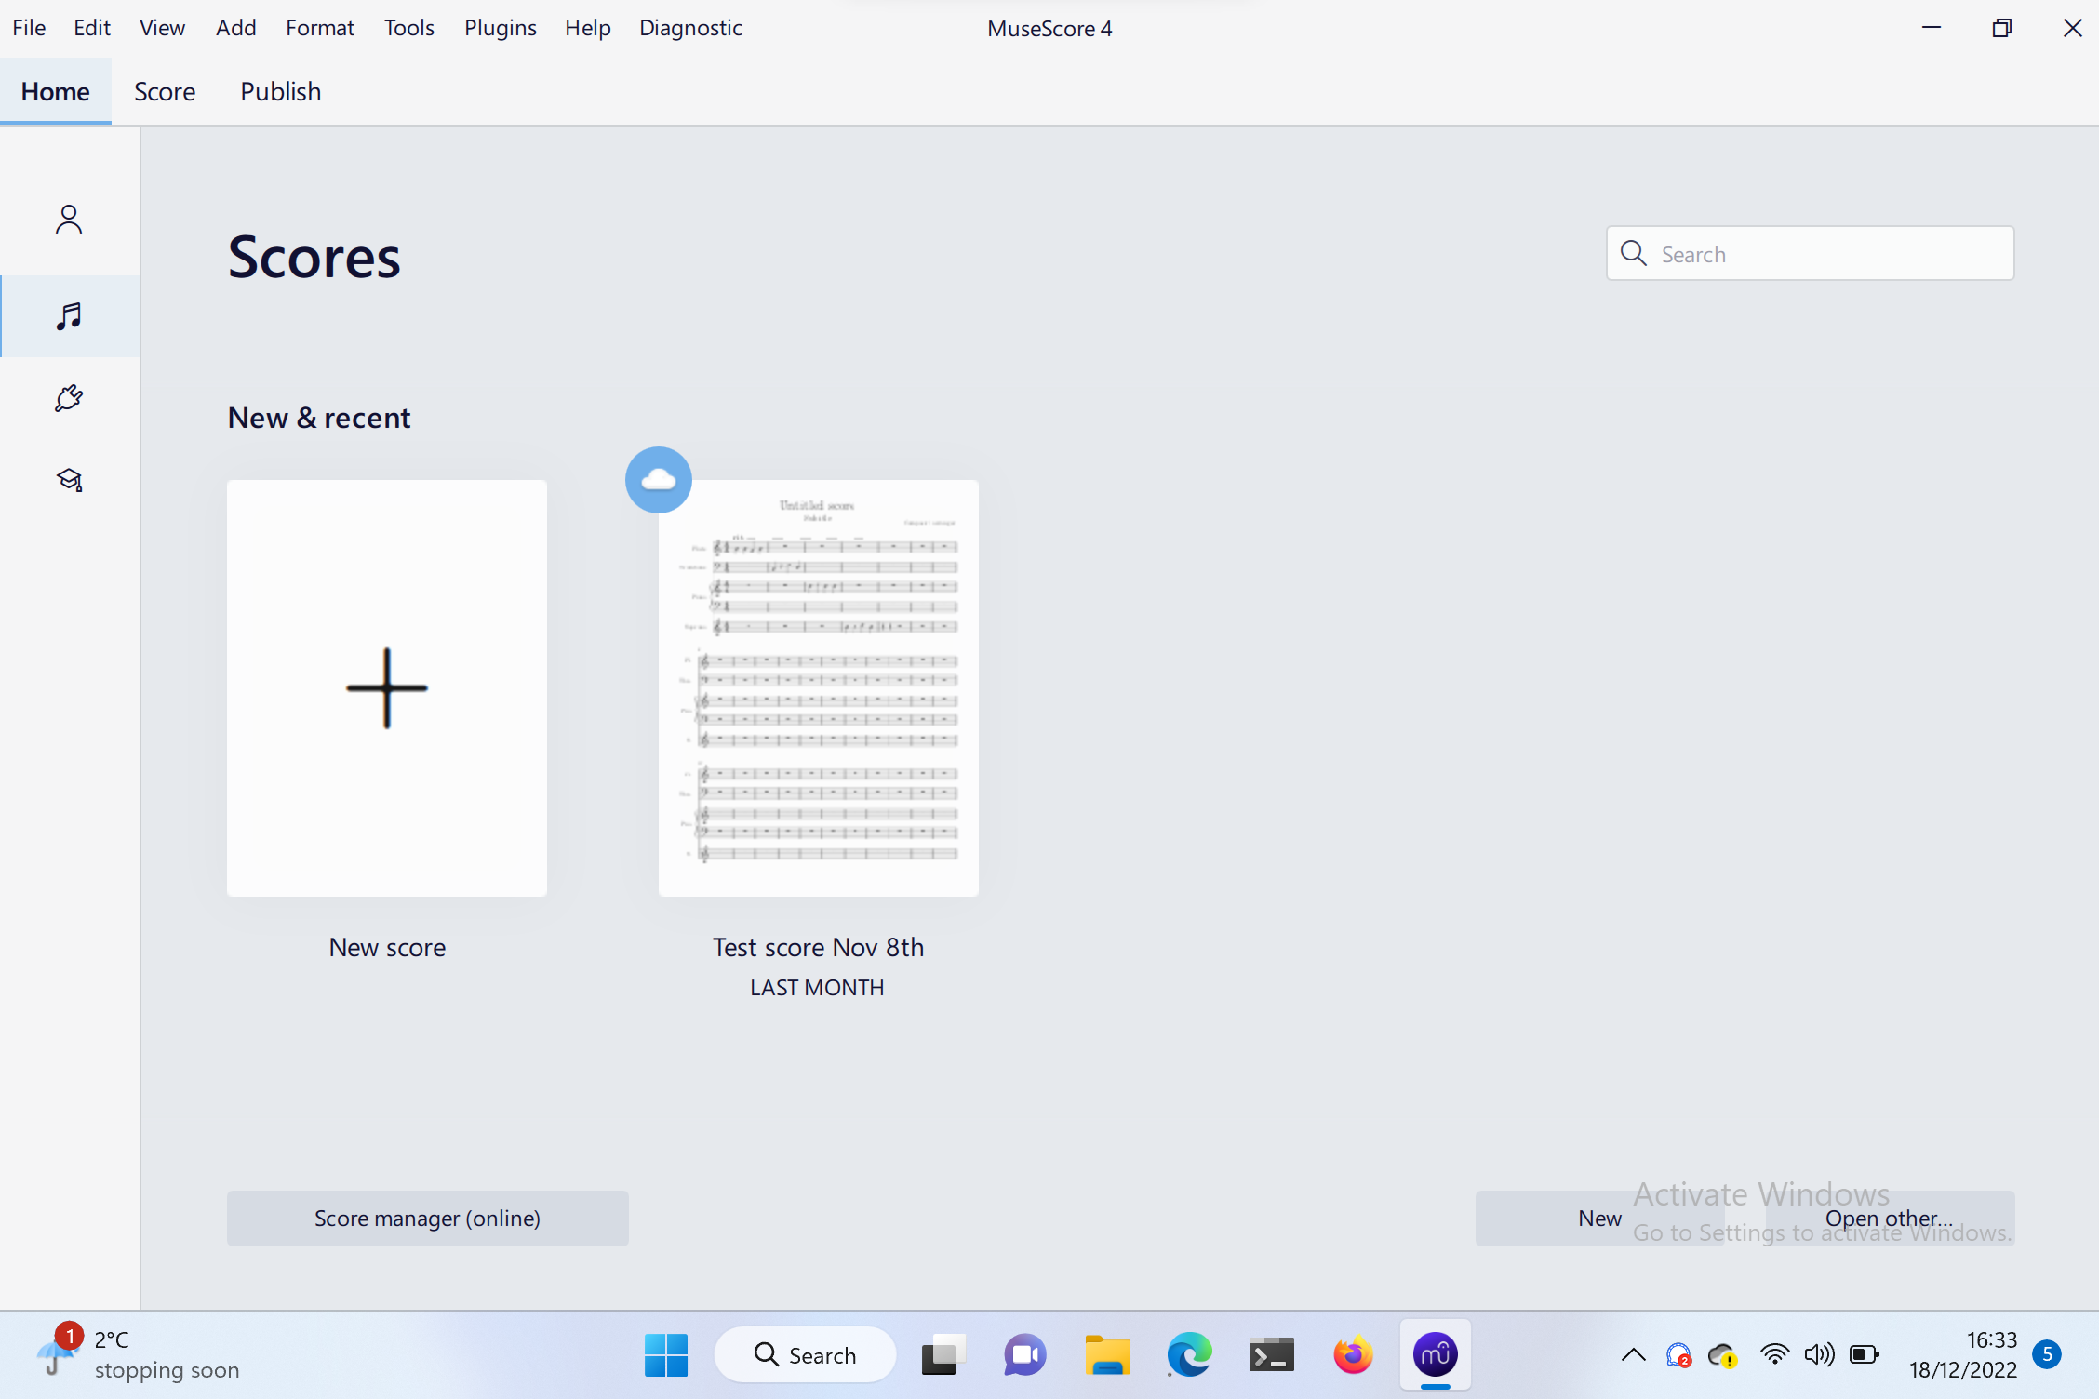This screenshot has width=2099, height=1399.
Task: Click the MuseScore icon in the taskbar
Action: pyautogui.click(x=1435, y=1355)
